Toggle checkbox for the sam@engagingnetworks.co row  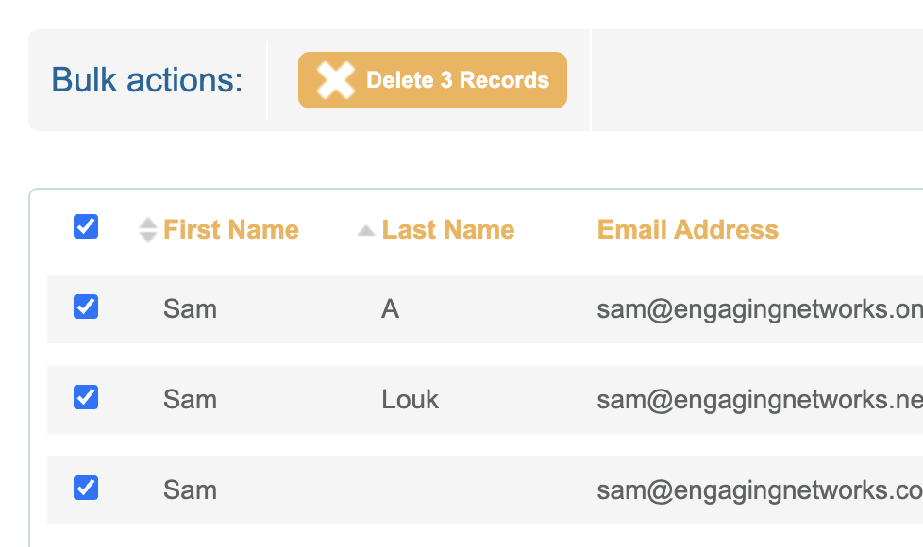[86, 488]
